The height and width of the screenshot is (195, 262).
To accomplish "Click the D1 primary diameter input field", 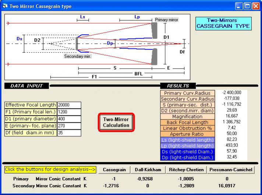I will (69, 119).
